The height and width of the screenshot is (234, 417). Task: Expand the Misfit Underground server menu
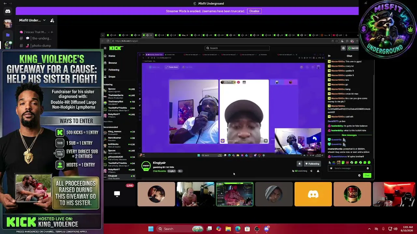(x=44, y=20)
